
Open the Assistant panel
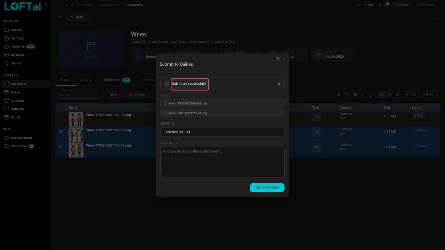401,5
